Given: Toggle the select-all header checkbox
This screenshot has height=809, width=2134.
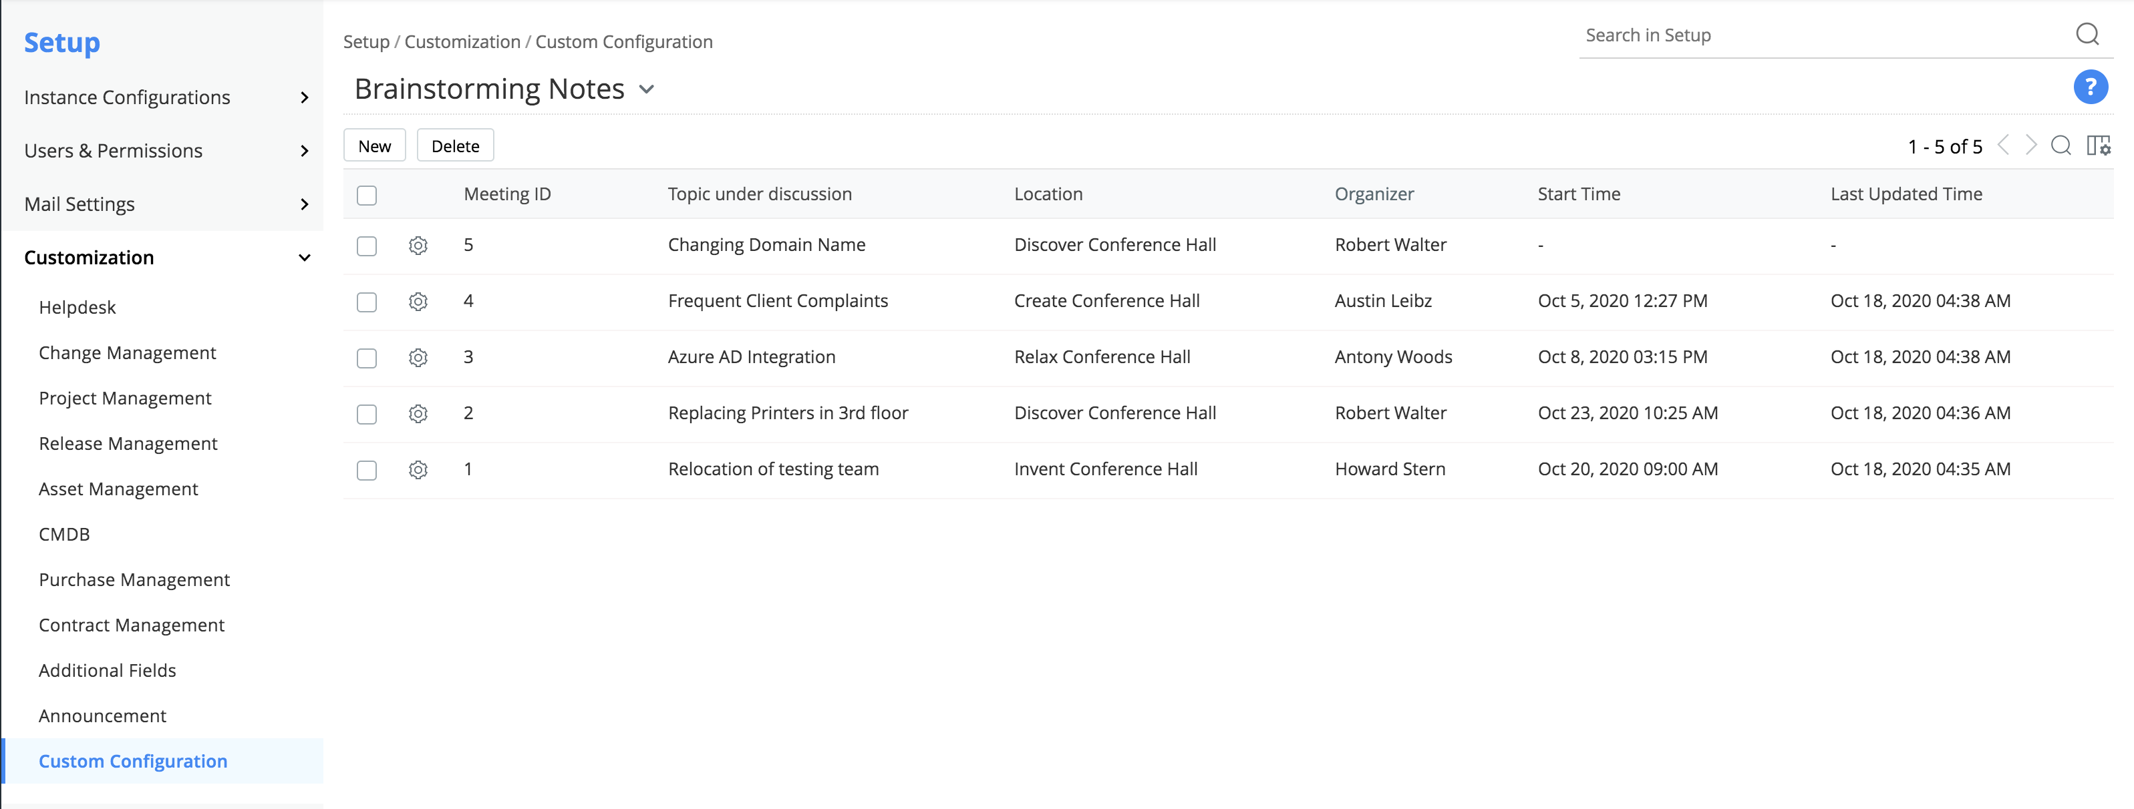Looking at the screenshot, I should tap(366, 196).
